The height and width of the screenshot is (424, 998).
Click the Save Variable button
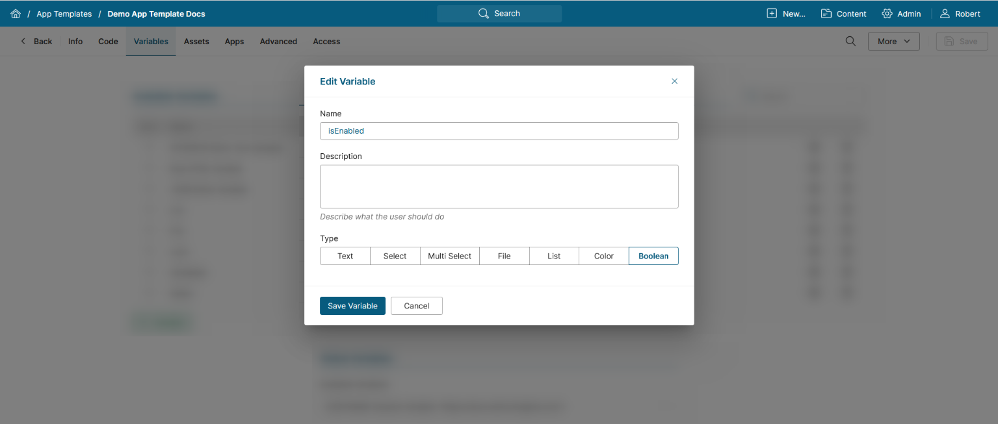[352, 306]
